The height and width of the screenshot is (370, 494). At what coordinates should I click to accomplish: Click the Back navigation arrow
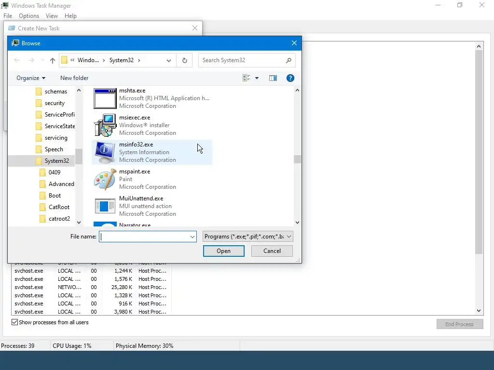(x=17, y=60)
